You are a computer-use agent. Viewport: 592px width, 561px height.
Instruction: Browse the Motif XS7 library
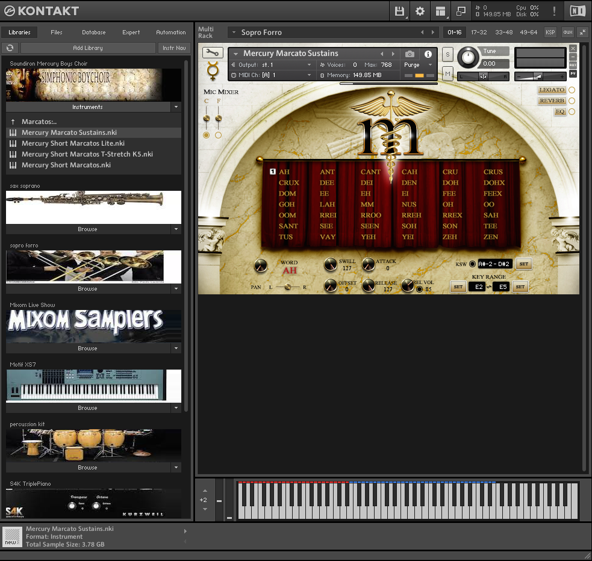(x=88, y=408)
